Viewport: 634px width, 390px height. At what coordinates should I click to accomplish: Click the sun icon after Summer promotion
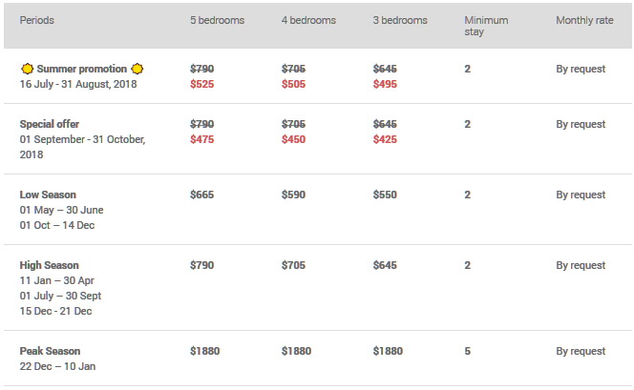137,69
